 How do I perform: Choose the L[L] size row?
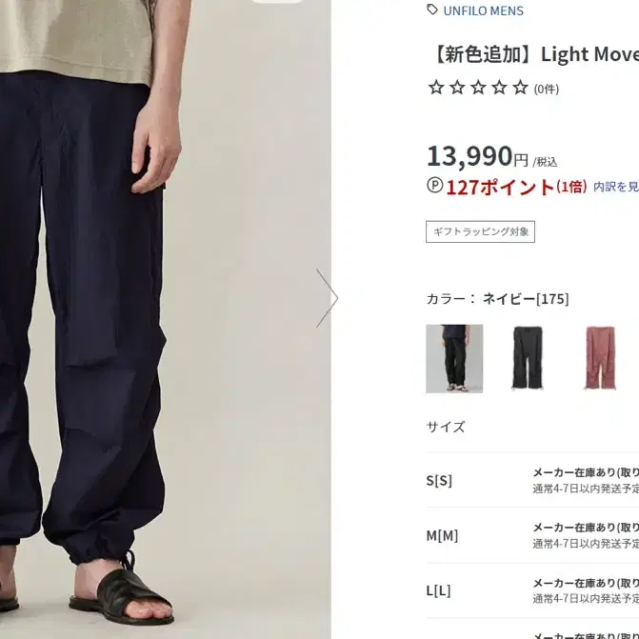click(x=532, y=591)
